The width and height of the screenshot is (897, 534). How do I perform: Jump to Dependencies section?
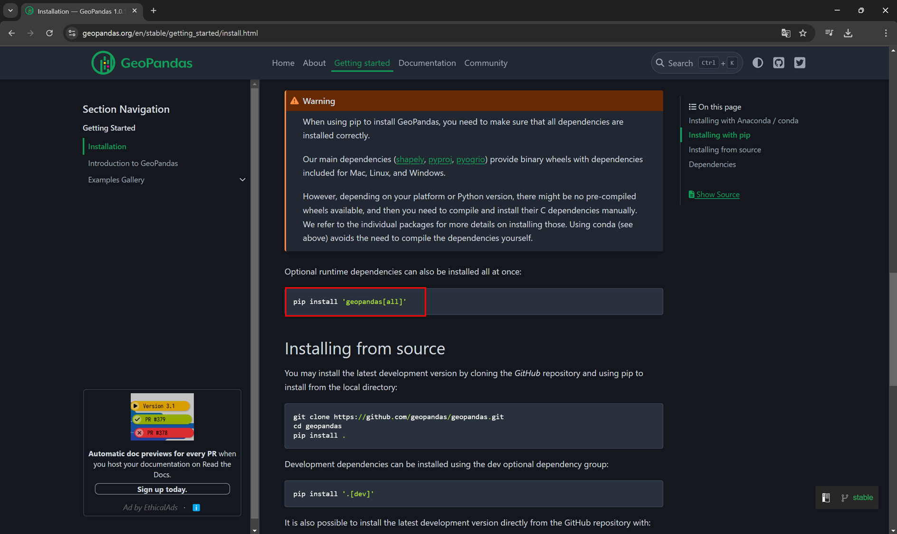[x=712, y=164]
